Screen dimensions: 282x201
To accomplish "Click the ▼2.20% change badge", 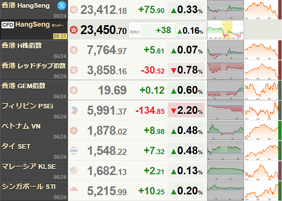I will pyautogui.click(x=186, y=110).
